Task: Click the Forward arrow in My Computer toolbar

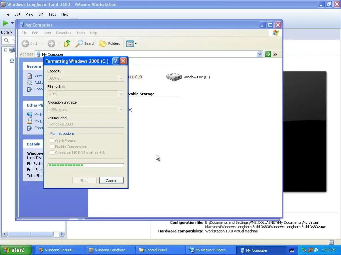Action: [51, 43]
